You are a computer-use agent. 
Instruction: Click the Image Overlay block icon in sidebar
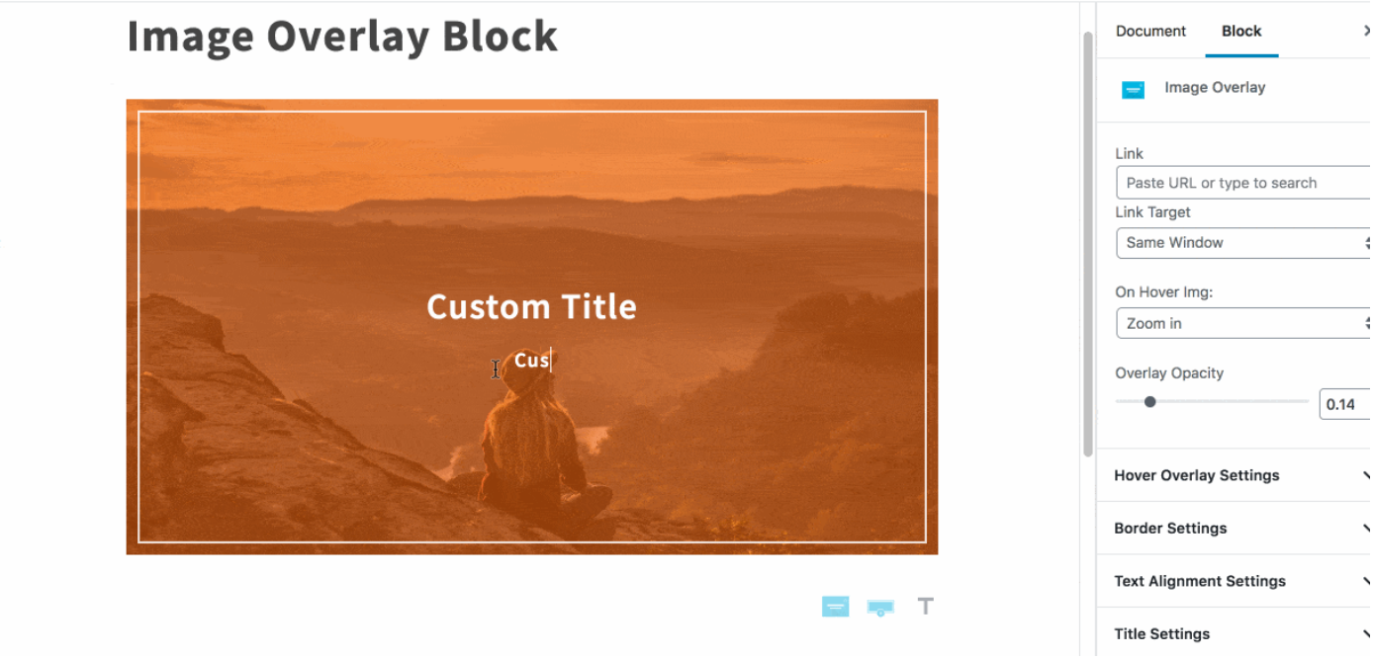click(x=1133, y=90)
